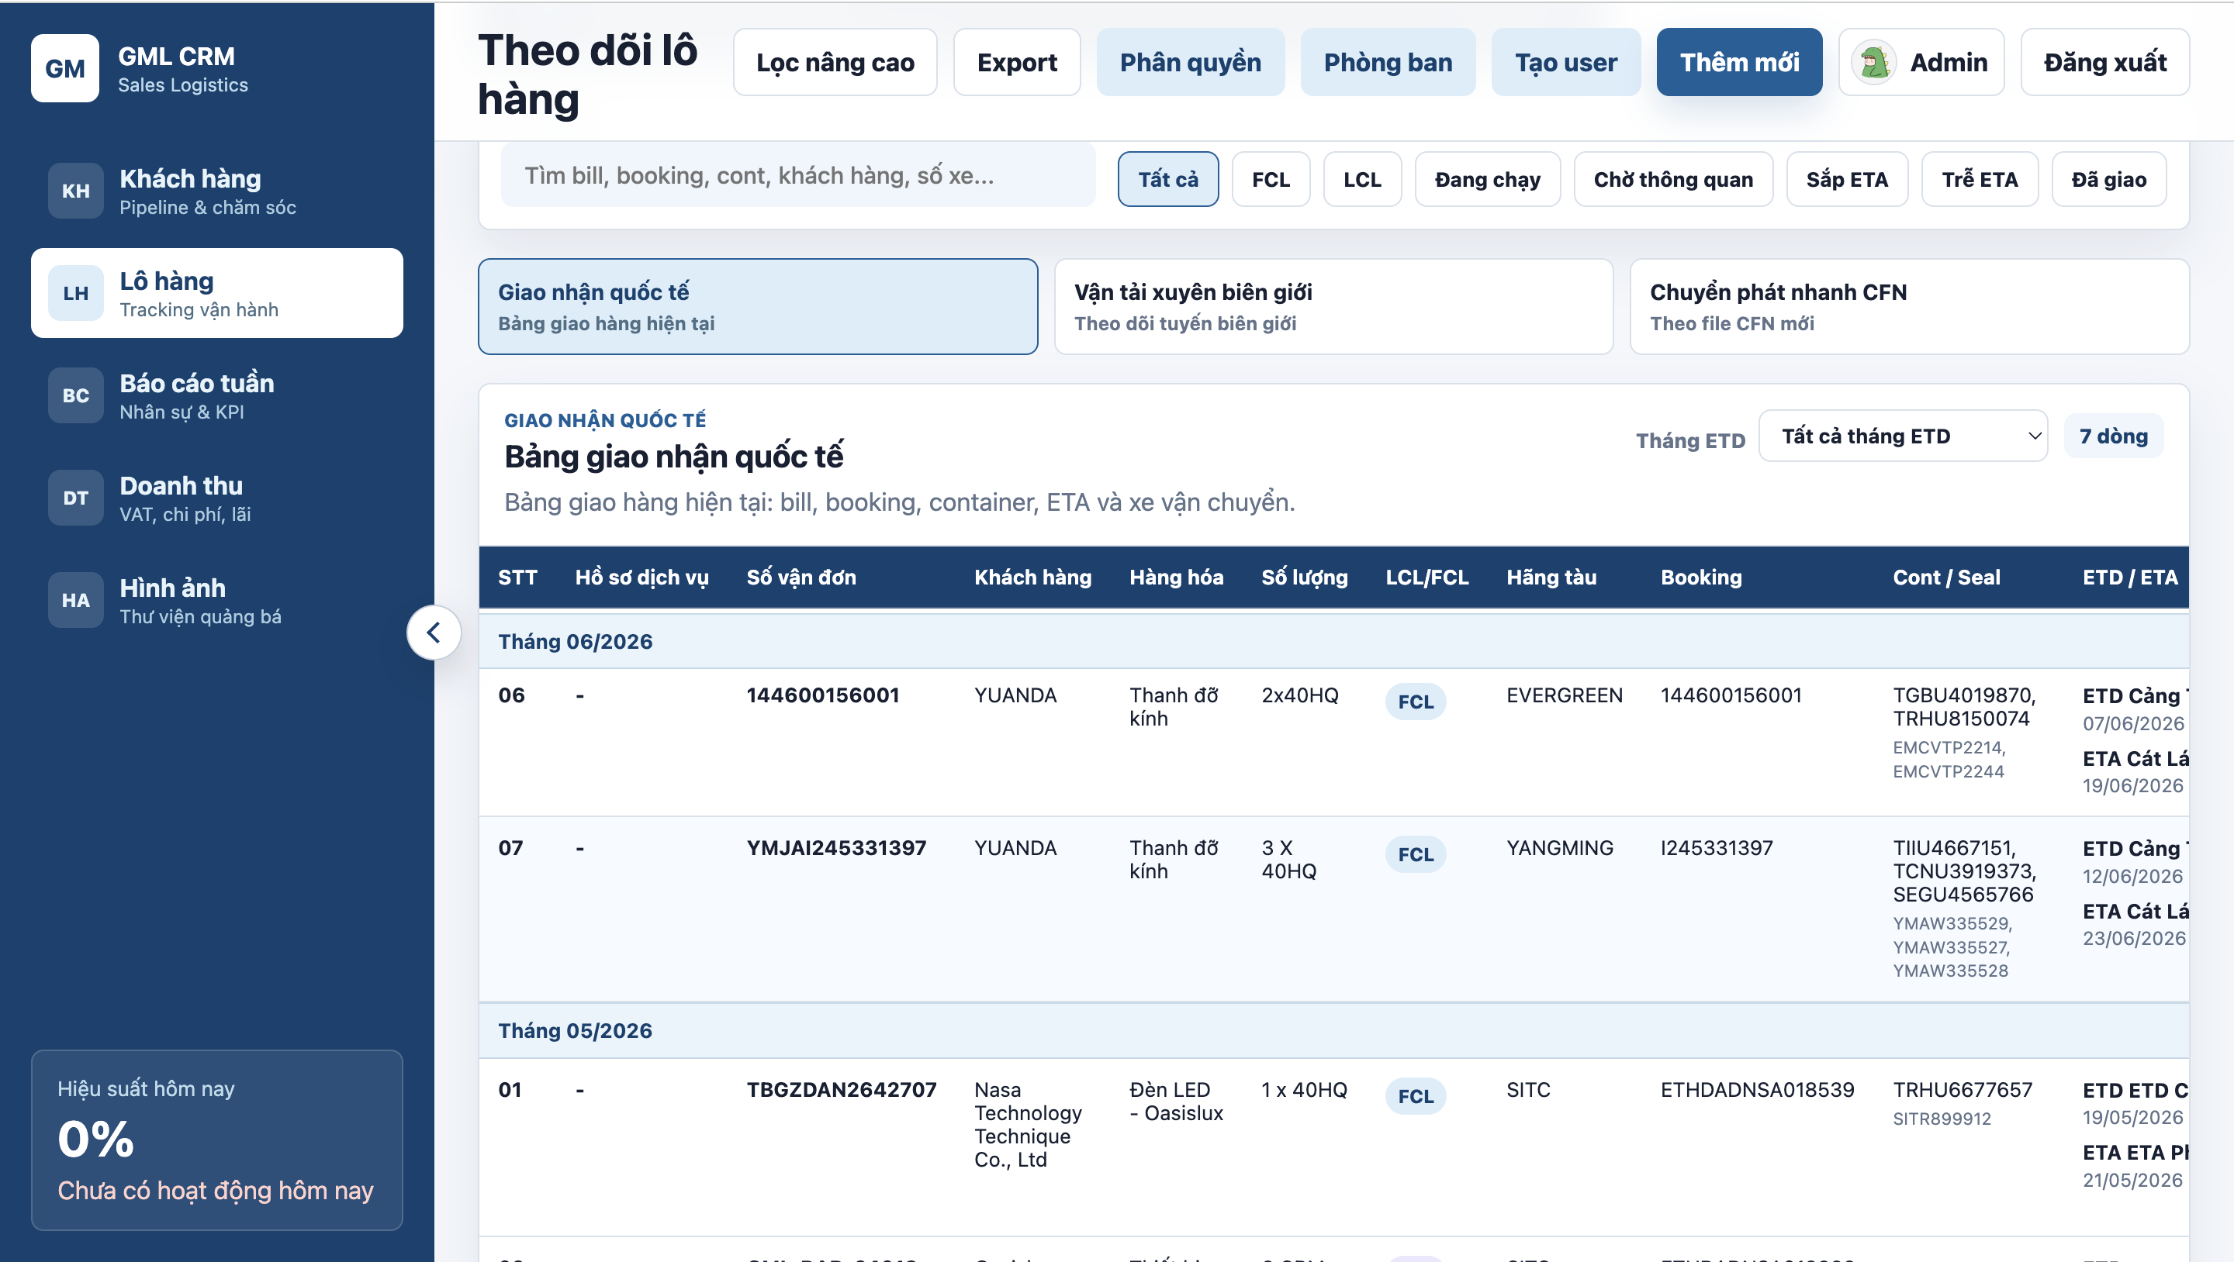Click the Lọc nâng cao button
This screenshot has width=2234, height=1262.
point(835,63)
